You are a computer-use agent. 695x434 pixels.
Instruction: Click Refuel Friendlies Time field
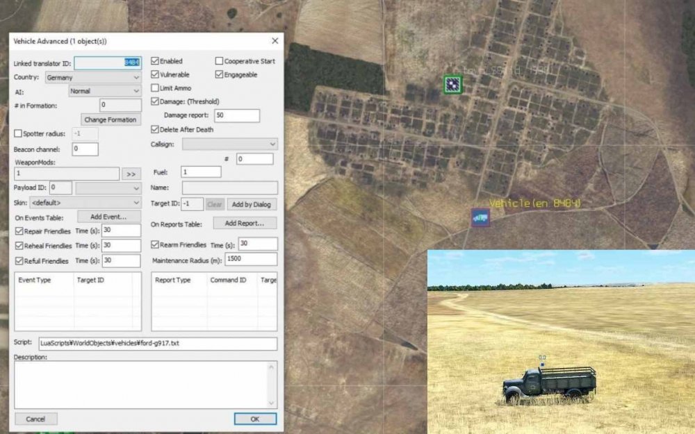(122, 260)
